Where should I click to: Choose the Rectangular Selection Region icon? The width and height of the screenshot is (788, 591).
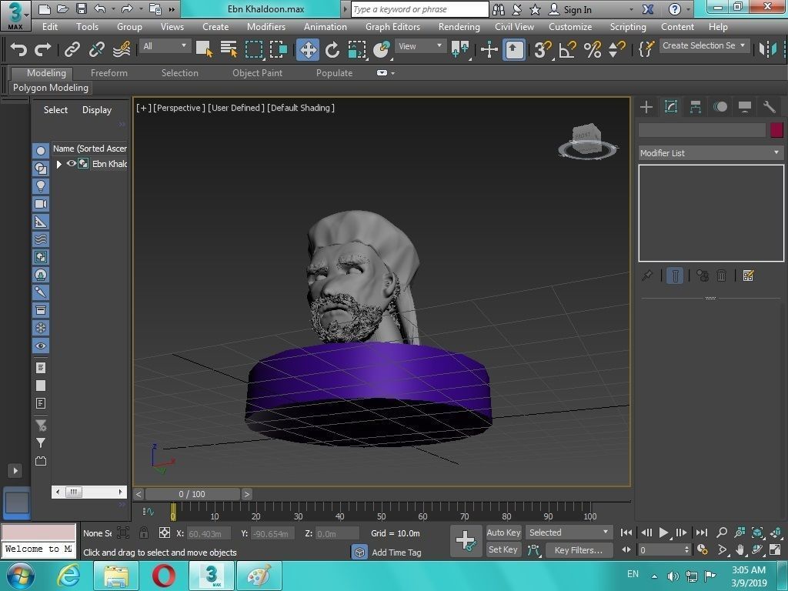pyautogui.click(x=254, y=49)
